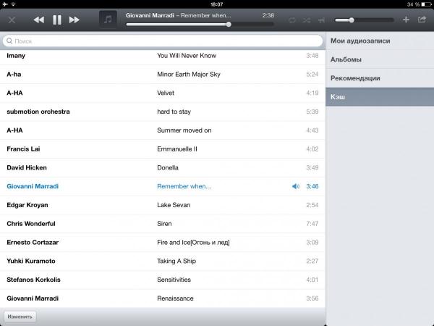
Task: Click speaker icon on Remember when row
Action: (x=296, y=186)
